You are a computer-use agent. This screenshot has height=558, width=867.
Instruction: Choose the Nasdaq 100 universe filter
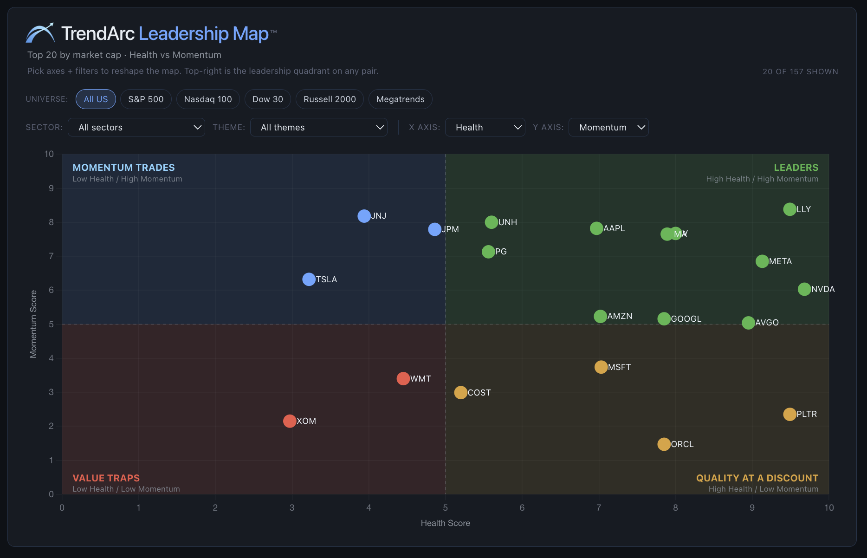point(208,99)
